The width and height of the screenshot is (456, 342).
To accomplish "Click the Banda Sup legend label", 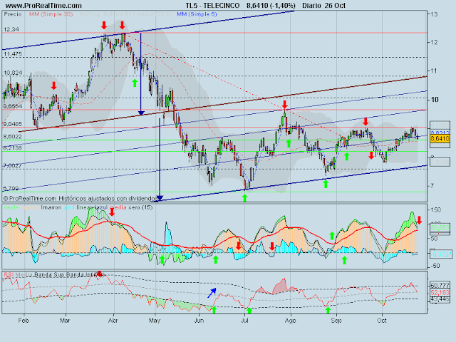I will [50, 274].
